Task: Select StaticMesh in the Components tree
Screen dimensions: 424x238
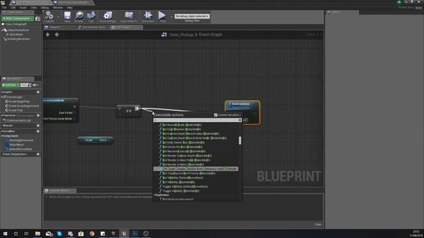Action: point(16,34)
